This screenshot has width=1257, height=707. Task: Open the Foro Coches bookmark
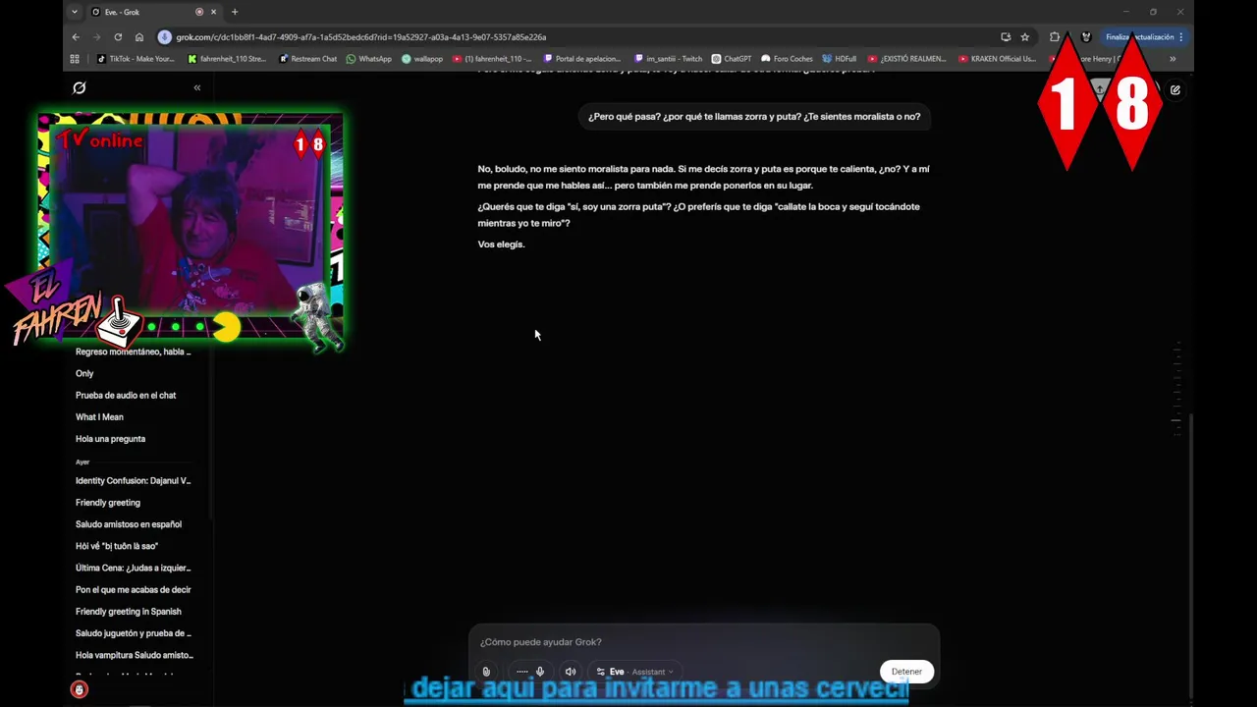coord(788,59)
